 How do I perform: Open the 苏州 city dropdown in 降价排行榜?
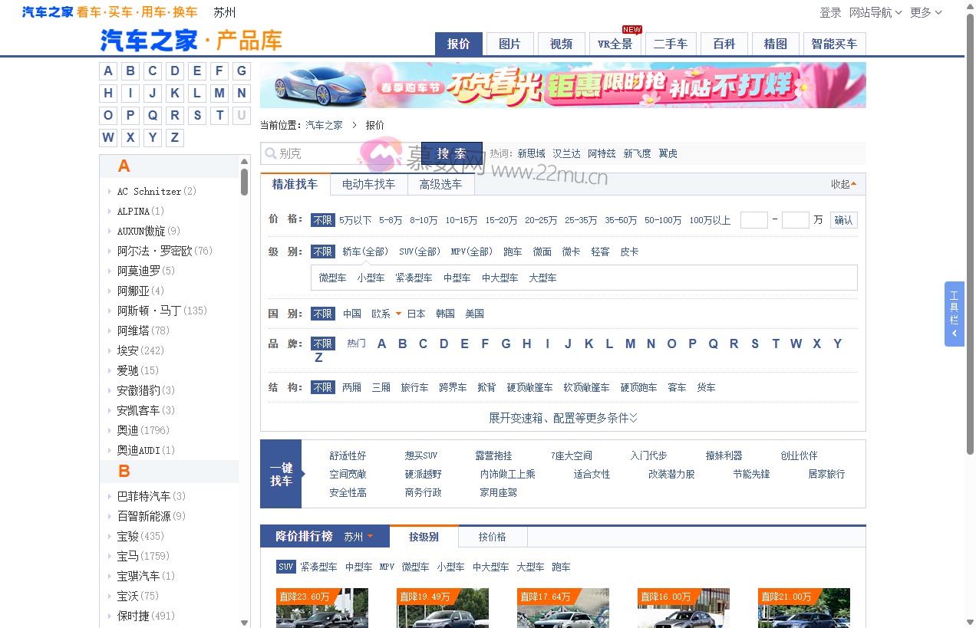coord(358,536)
